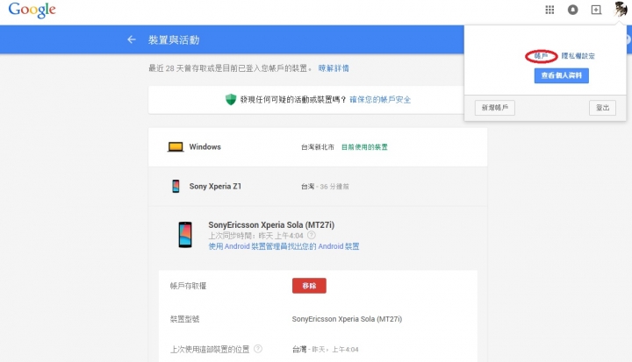Go back with the left arrow
Viewport: 632px width, 362px height.
[132, 39]
